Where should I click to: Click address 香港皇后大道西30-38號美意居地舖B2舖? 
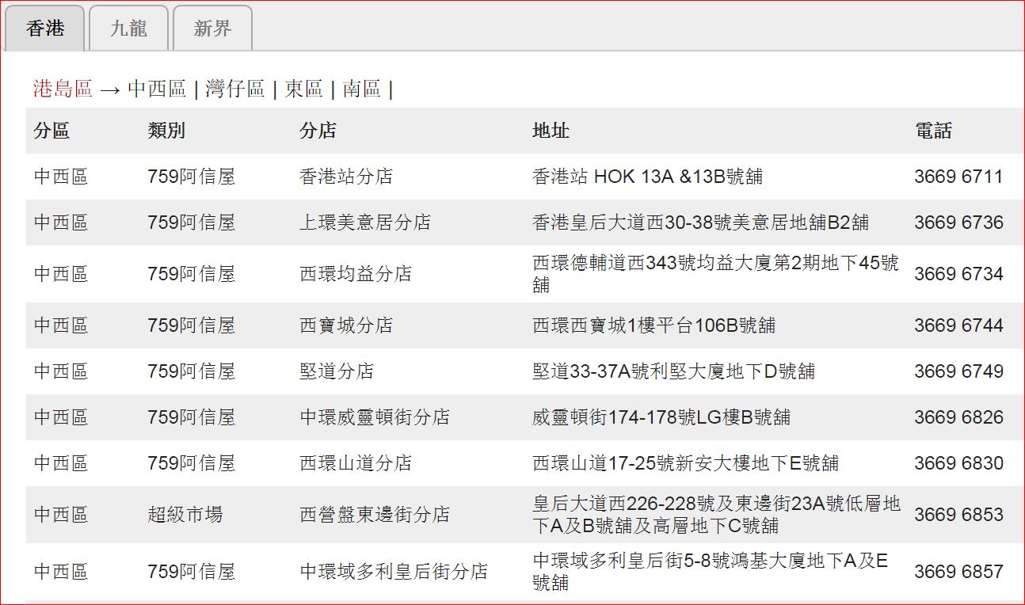pos(700,223)
